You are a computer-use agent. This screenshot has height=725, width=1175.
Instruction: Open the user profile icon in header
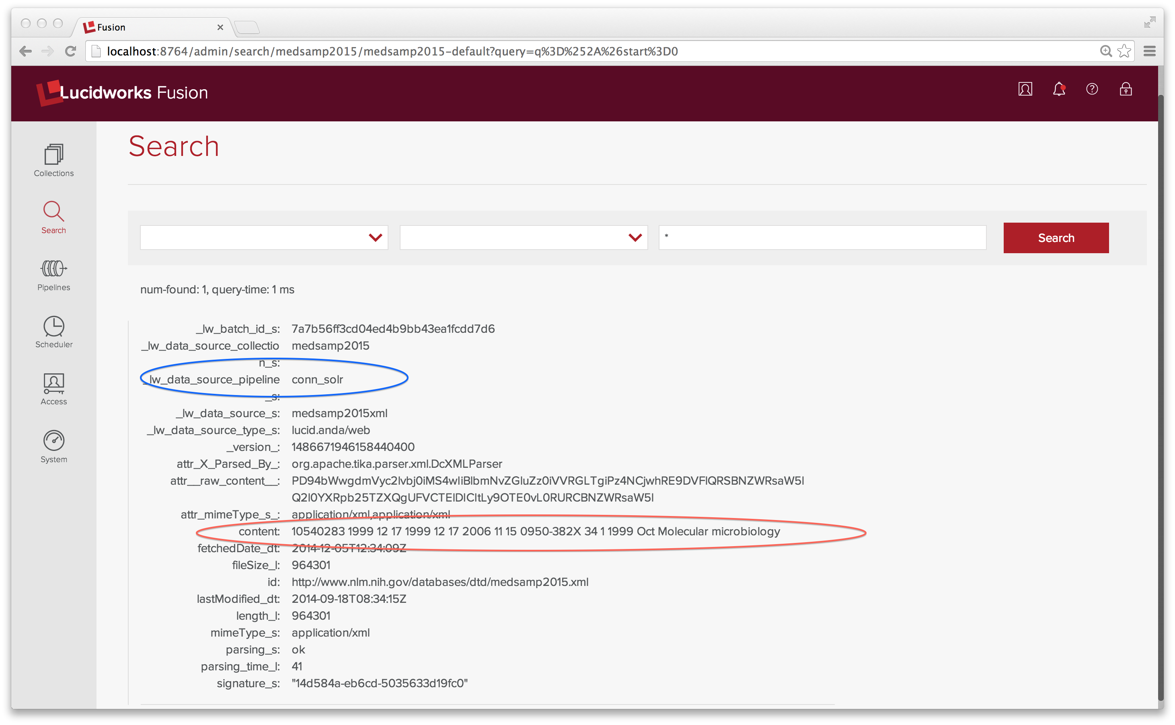tap(1025, 89)
